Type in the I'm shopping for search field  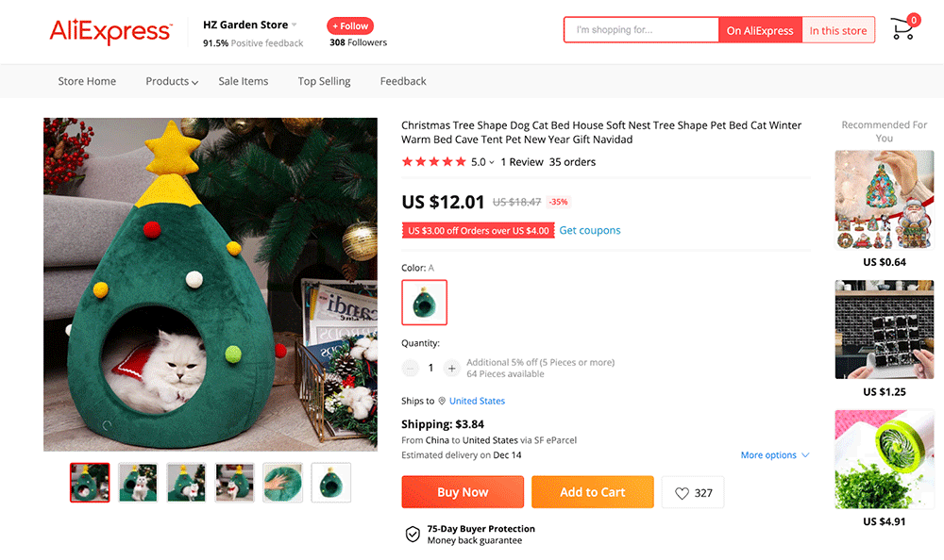point(642,30)
